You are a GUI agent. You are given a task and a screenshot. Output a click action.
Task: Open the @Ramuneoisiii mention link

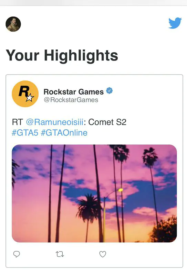54,122
